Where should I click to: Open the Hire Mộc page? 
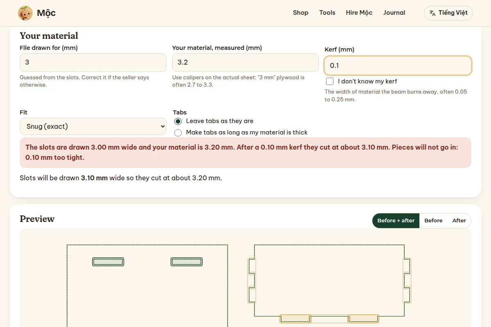(x=359, y=13)
